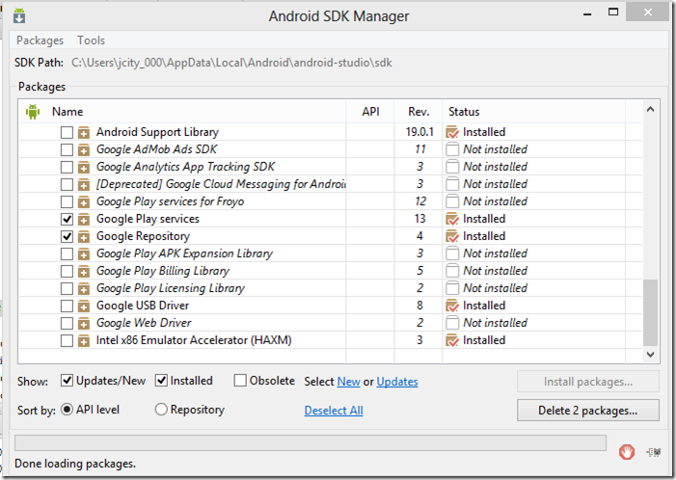Check the Intel x86 Emulator Accelerator checkbox
The image size is (676, 480).
(67, 340)
